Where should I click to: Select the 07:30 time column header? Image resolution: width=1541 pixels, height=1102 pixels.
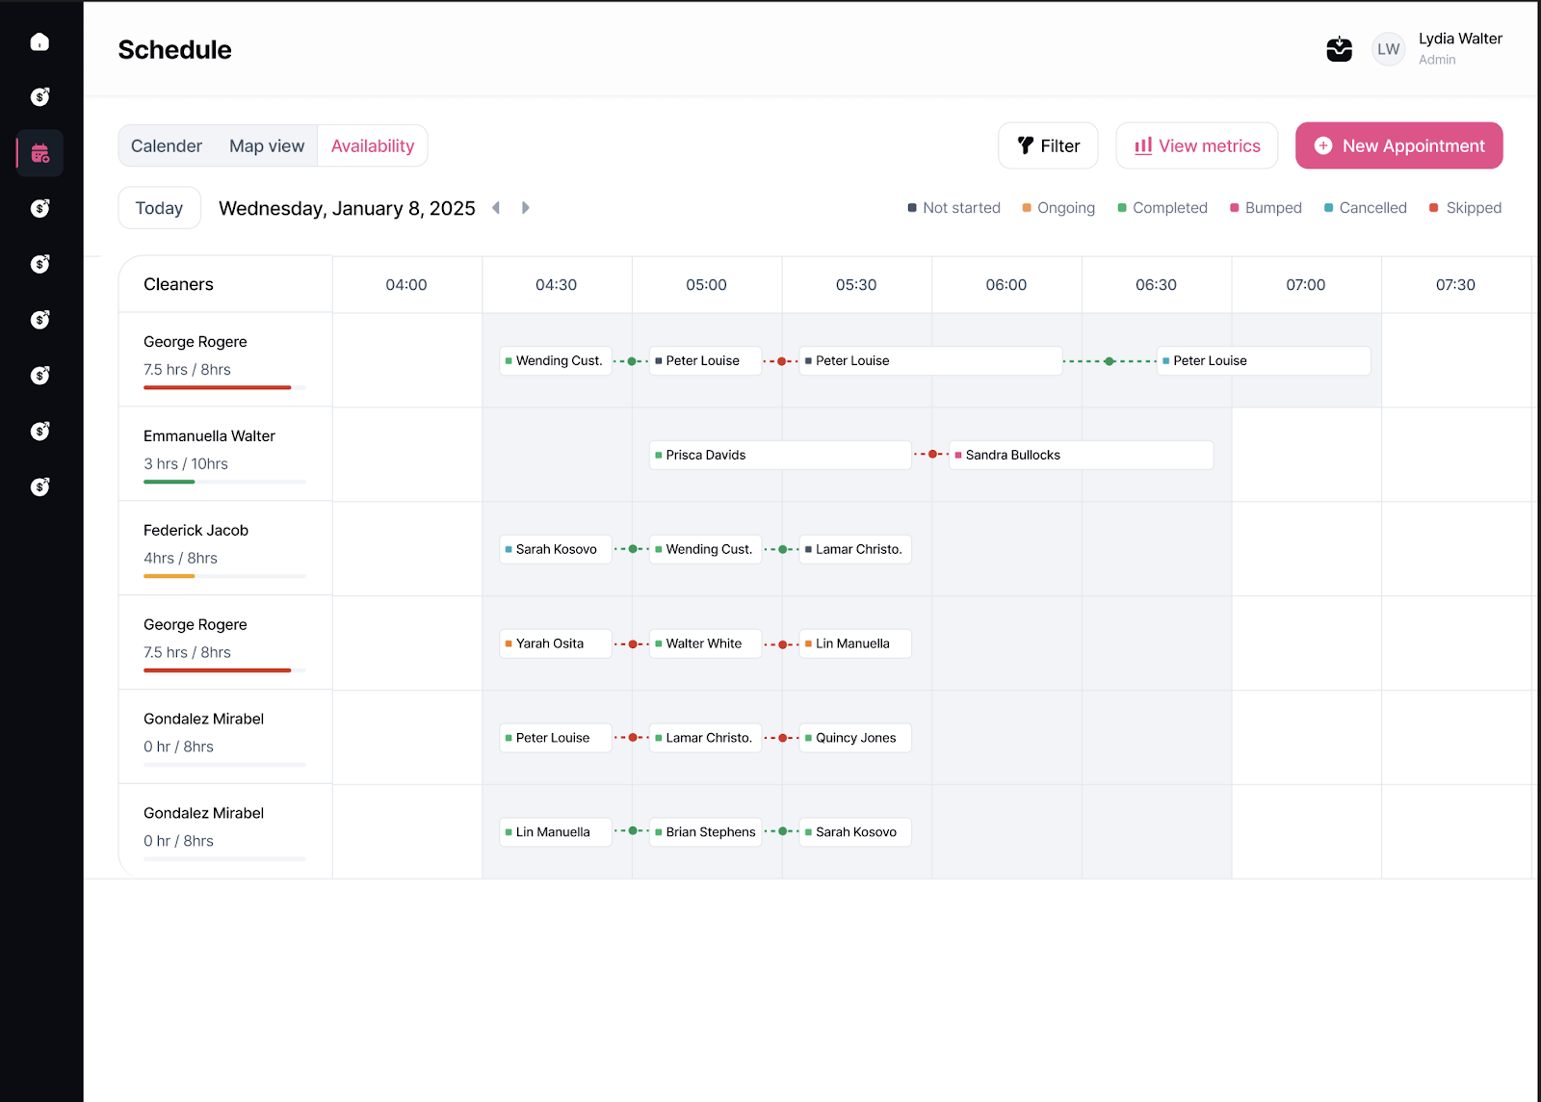1455,285
